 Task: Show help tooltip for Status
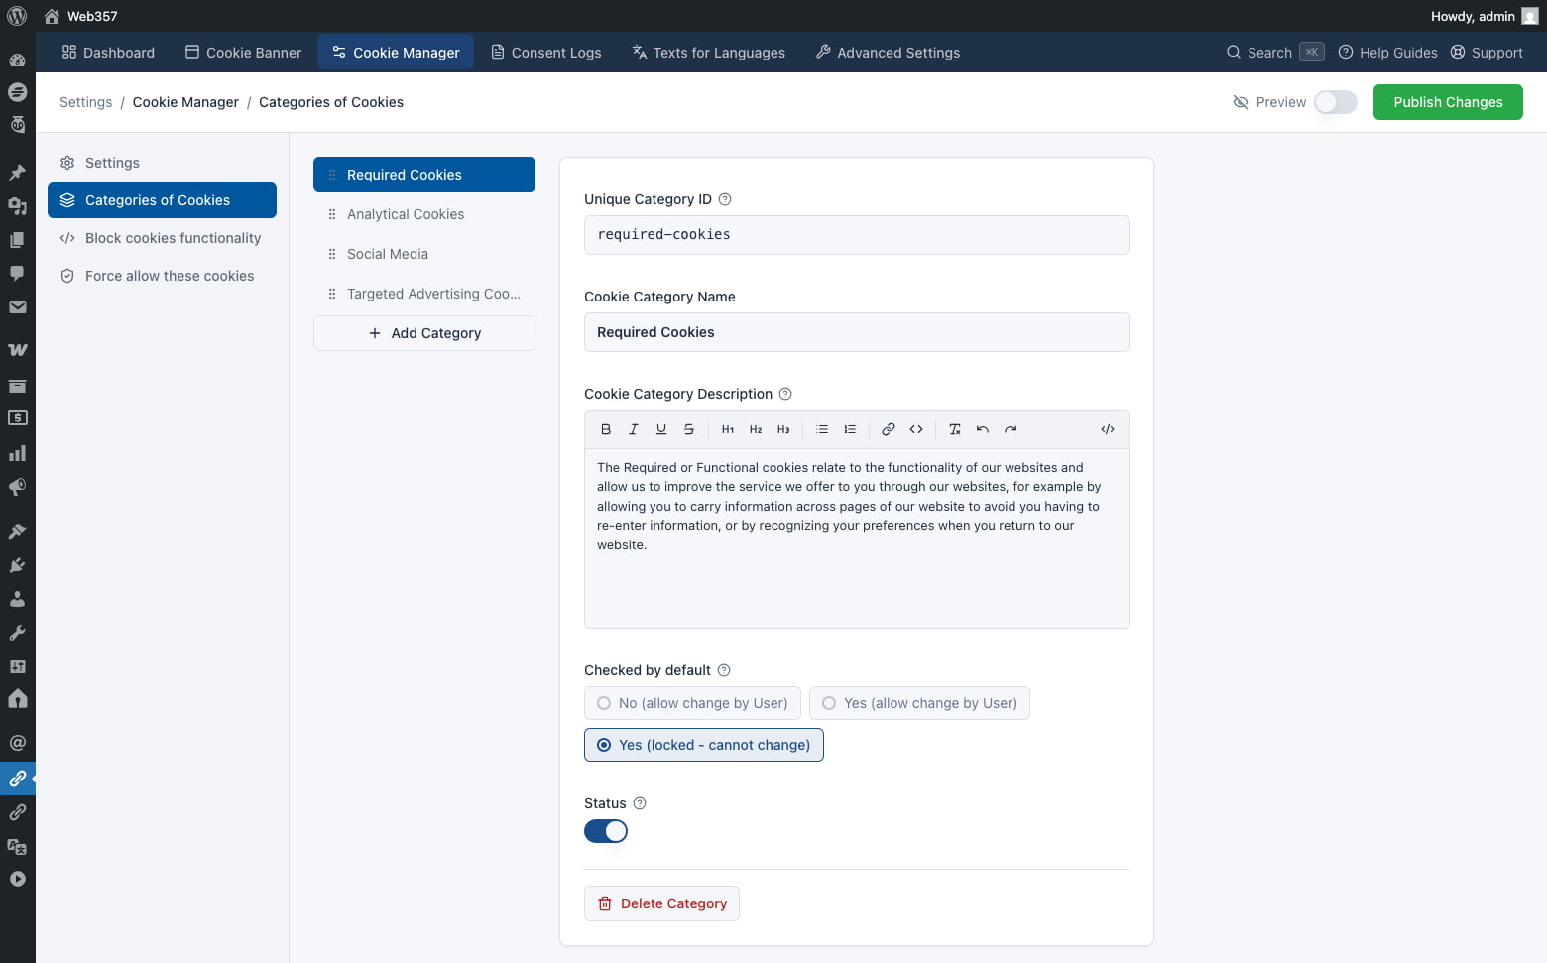pyautogui.click(x=640, y=803)
